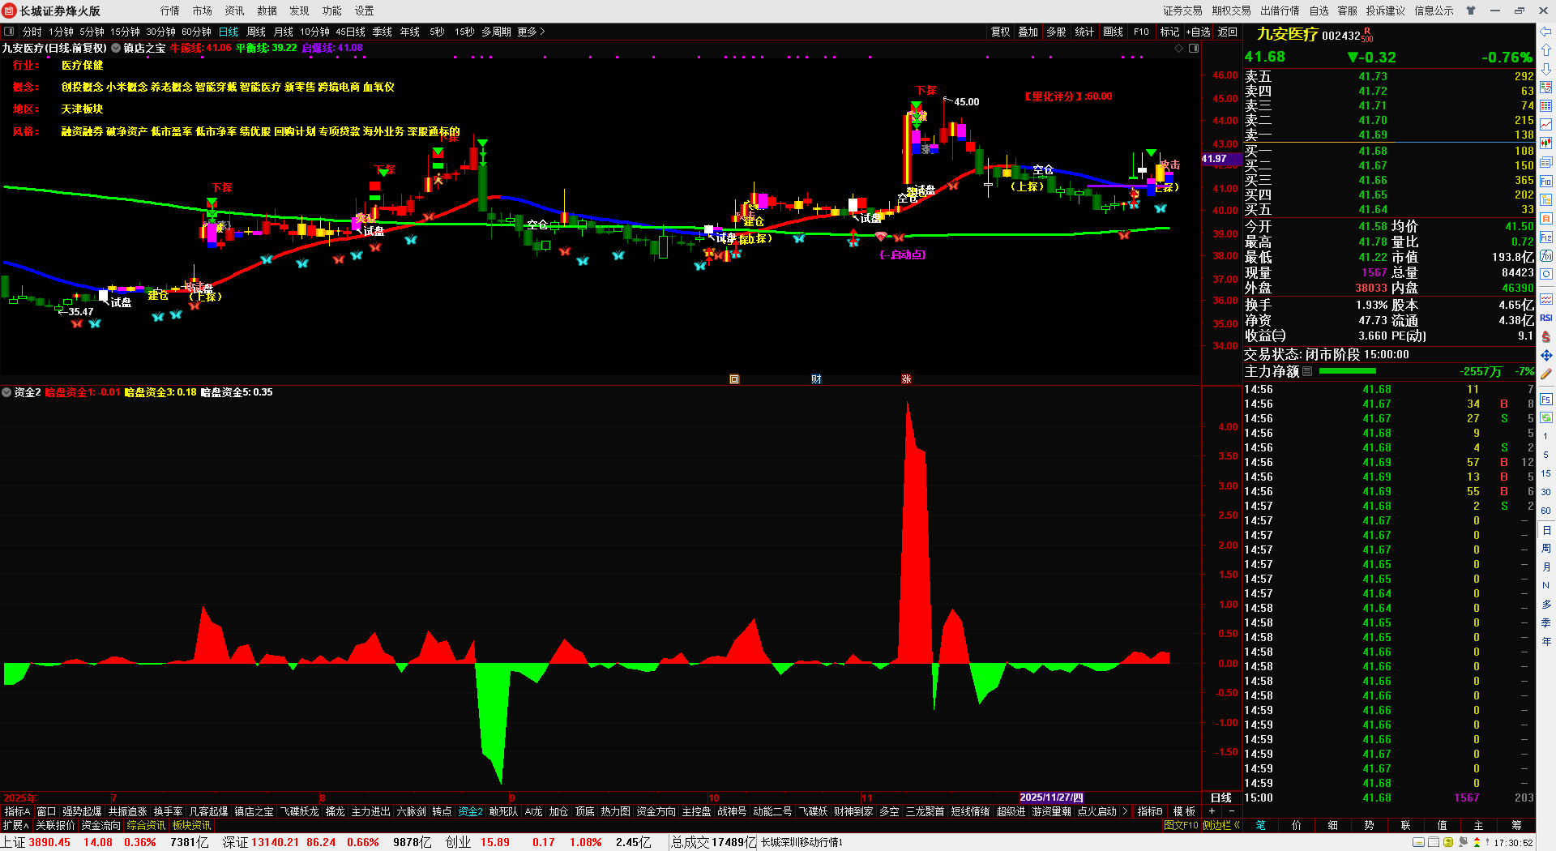
Task: Click 证券交易 in title bar
Action: (1182, 11)
